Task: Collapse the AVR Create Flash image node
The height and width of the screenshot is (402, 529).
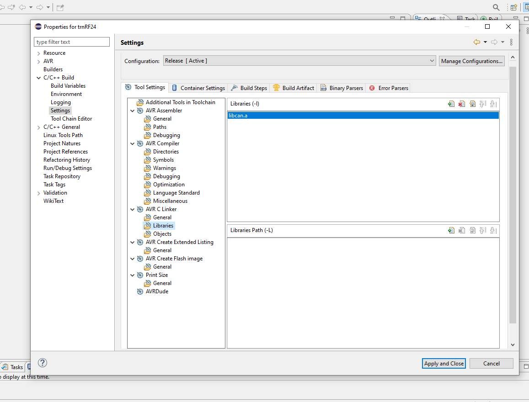Action: (132, 259)
